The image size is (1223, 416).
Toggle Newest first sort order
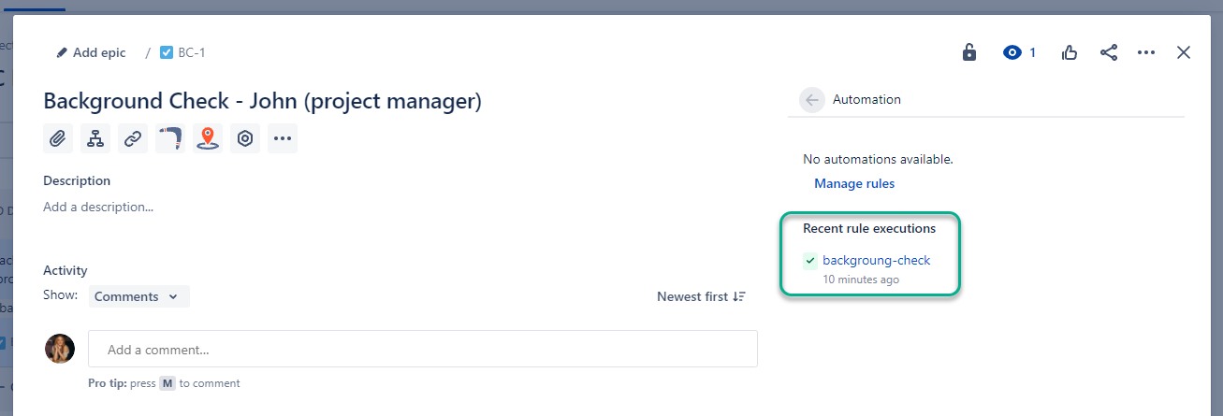(x=701, y=296)
